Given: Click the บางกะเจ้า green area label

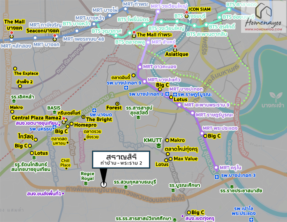Looking at the screenshot, I should pyautogui.click(x=273, y=105).
